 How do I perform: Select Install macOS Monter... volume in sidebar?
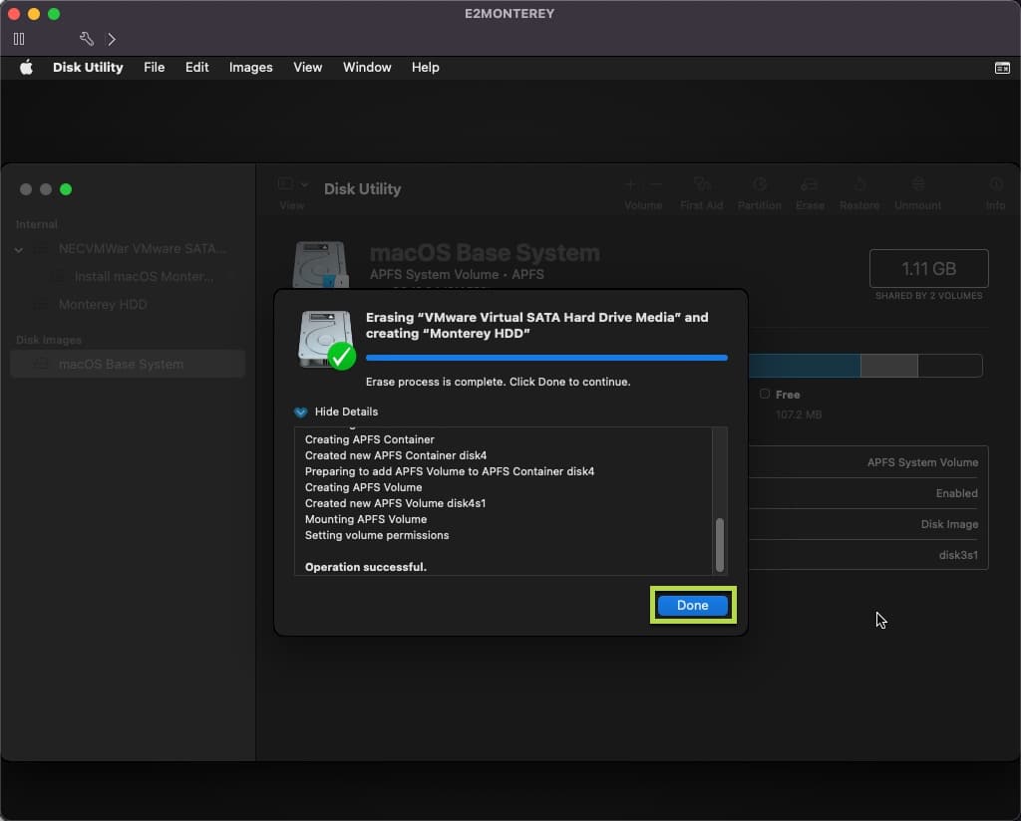click(144, 276)
